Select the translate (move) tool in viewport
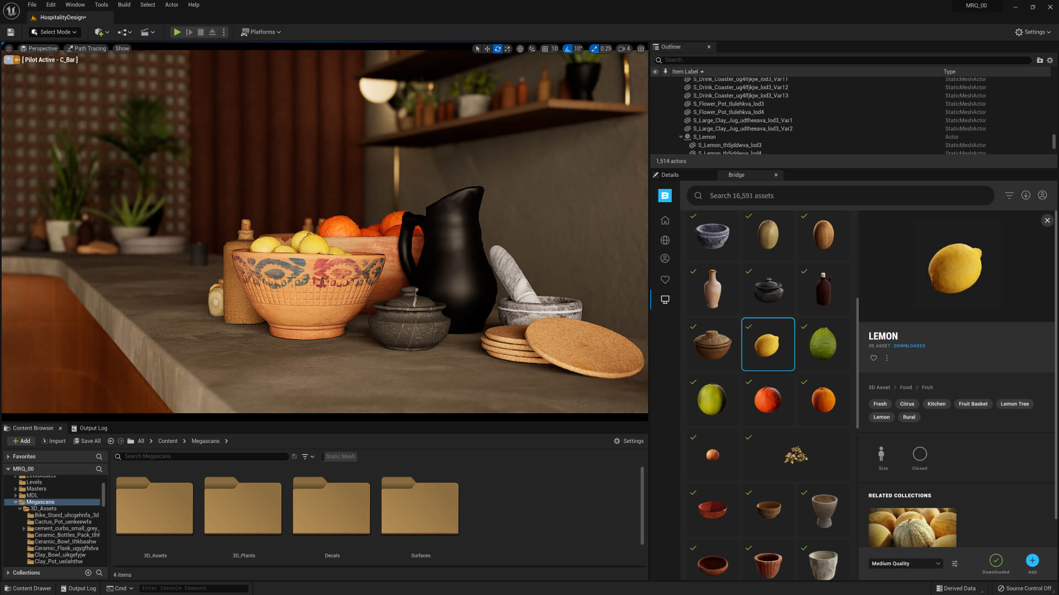The height and width of the screenshot is (595, 1059). click(487, 48)
